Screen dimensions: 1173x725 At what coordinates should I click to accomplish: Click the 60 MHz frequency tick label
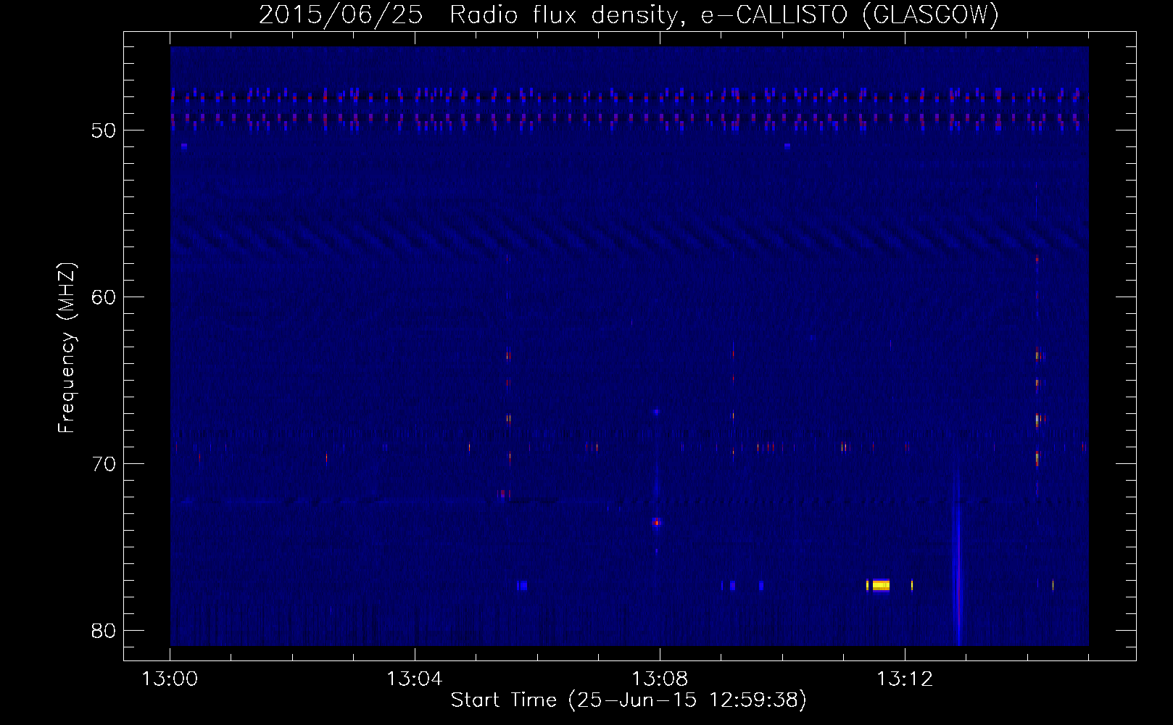click(104, 297)
